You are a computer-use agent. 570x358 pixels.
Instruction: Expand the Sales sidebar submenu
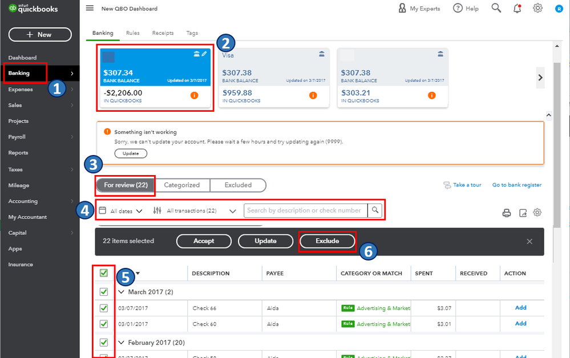pyautogui.click(x=72, y=105)
